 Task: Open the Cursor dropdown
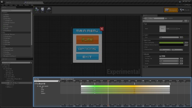point(169,63)
